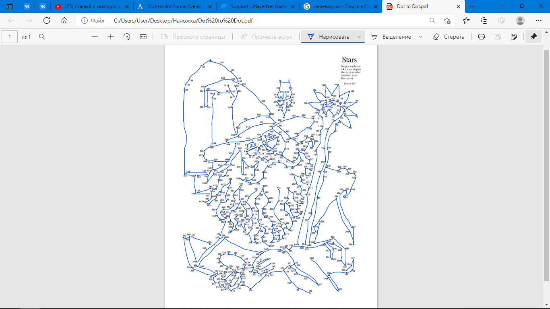Expand the Нарисовать pen options dropdown

click(359, 37)
